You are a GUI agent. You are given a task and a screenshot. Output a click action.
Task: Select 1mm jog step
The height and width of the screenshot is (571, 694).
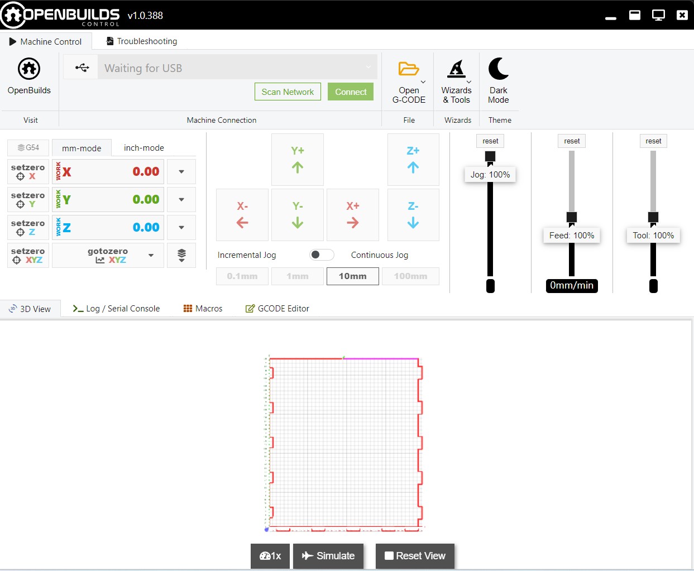tap(298, 276)
